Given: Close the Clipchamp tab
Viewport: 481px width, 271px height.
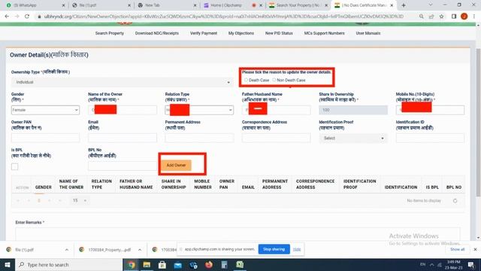Looking at the screenshot, I should (261, 5).
